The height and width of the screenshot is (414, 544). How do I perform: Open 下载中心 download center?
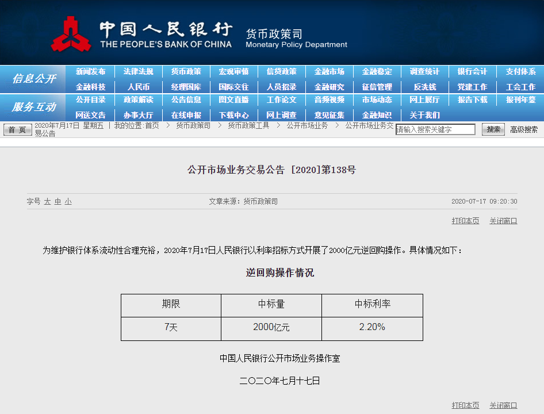click(x=233, y=115)
